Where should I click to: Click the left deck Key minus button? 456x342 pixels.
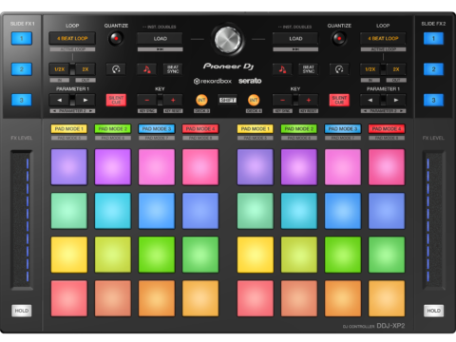147,100
